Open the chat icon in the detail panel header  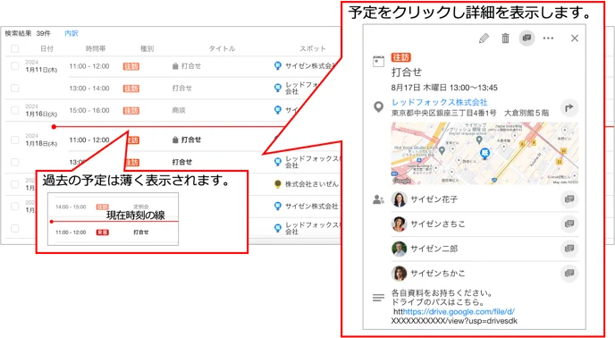(x=527, y=38)
